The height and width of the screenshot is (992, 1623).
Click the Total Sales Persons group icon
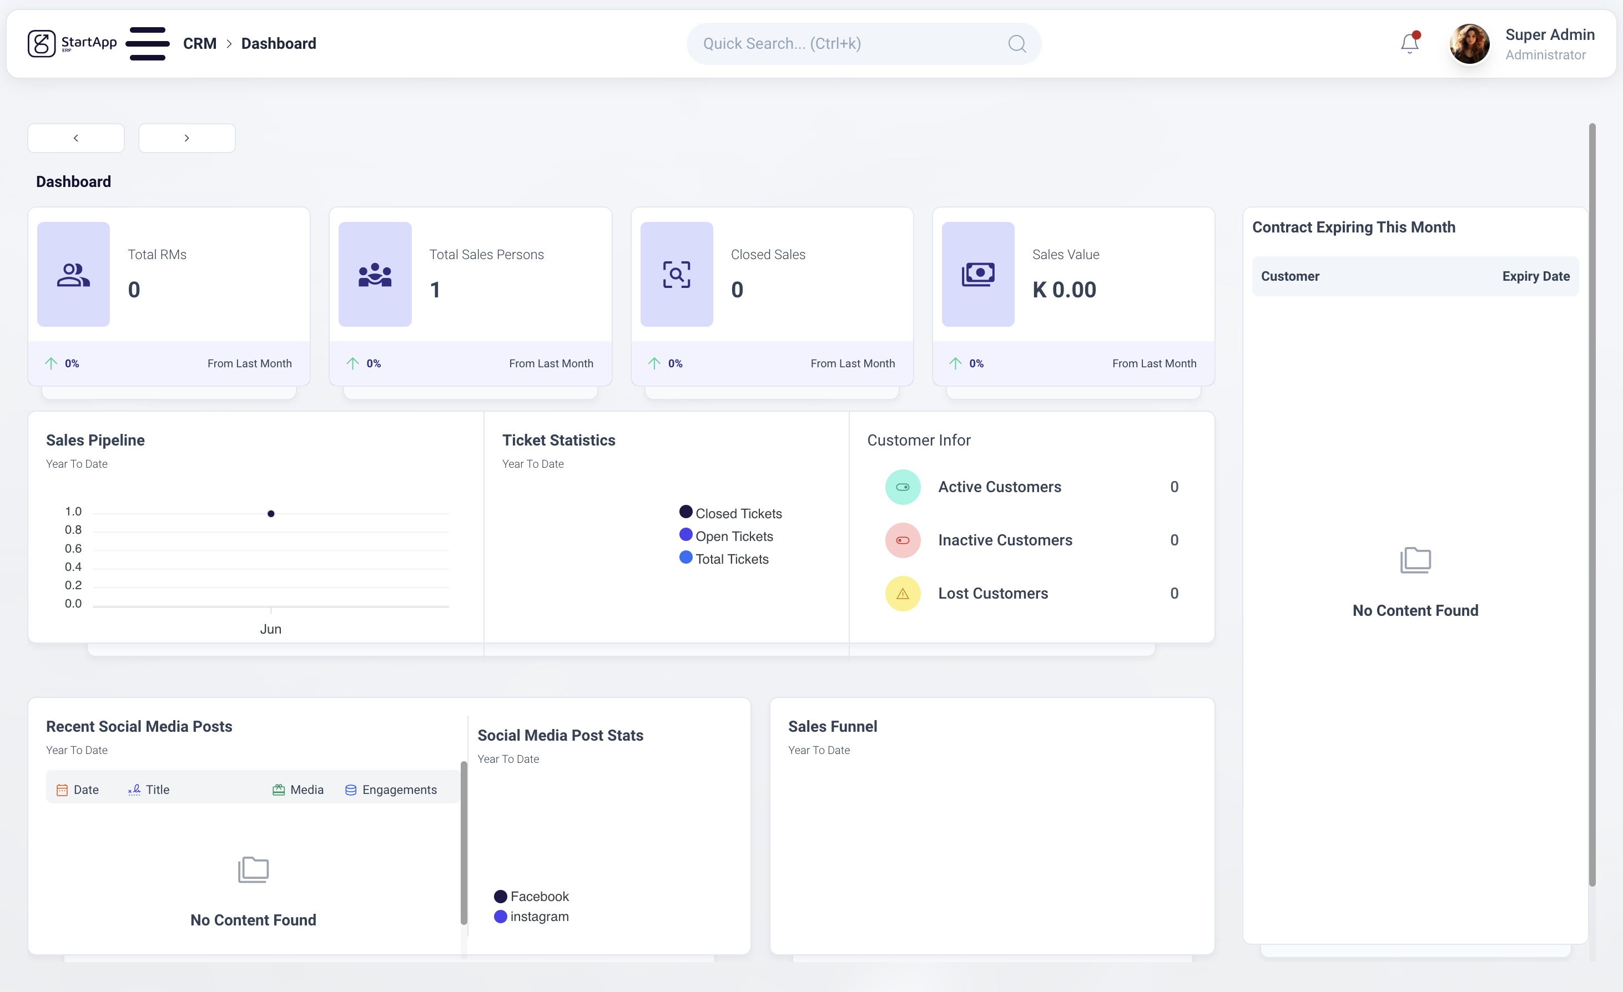pyautogui.click(x=375, y=275)
